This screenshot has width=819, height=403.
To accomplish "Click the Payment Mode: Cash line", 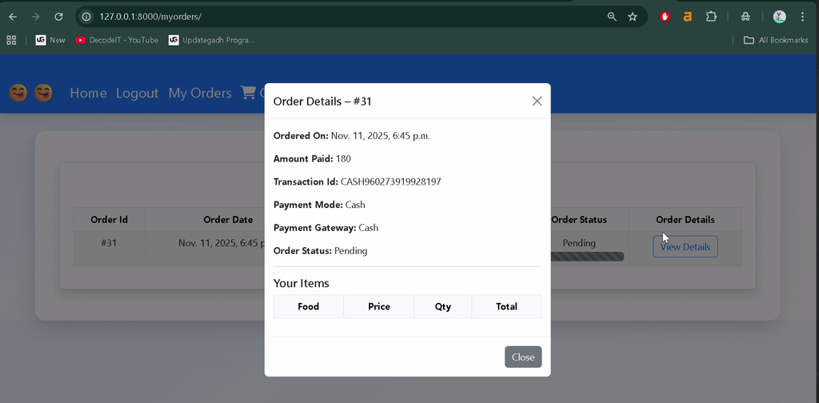I will pyautogui.click(x=319, y=205).
